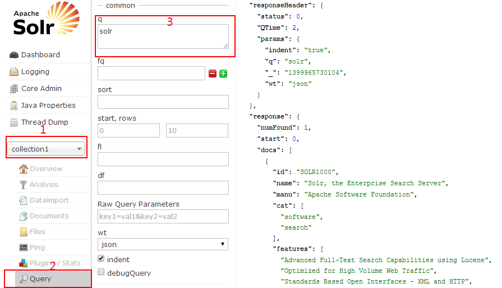The height and width of the screenshot is (288, 502).
Task: Click the Apache Solr logo
Action: coord(43,21)
